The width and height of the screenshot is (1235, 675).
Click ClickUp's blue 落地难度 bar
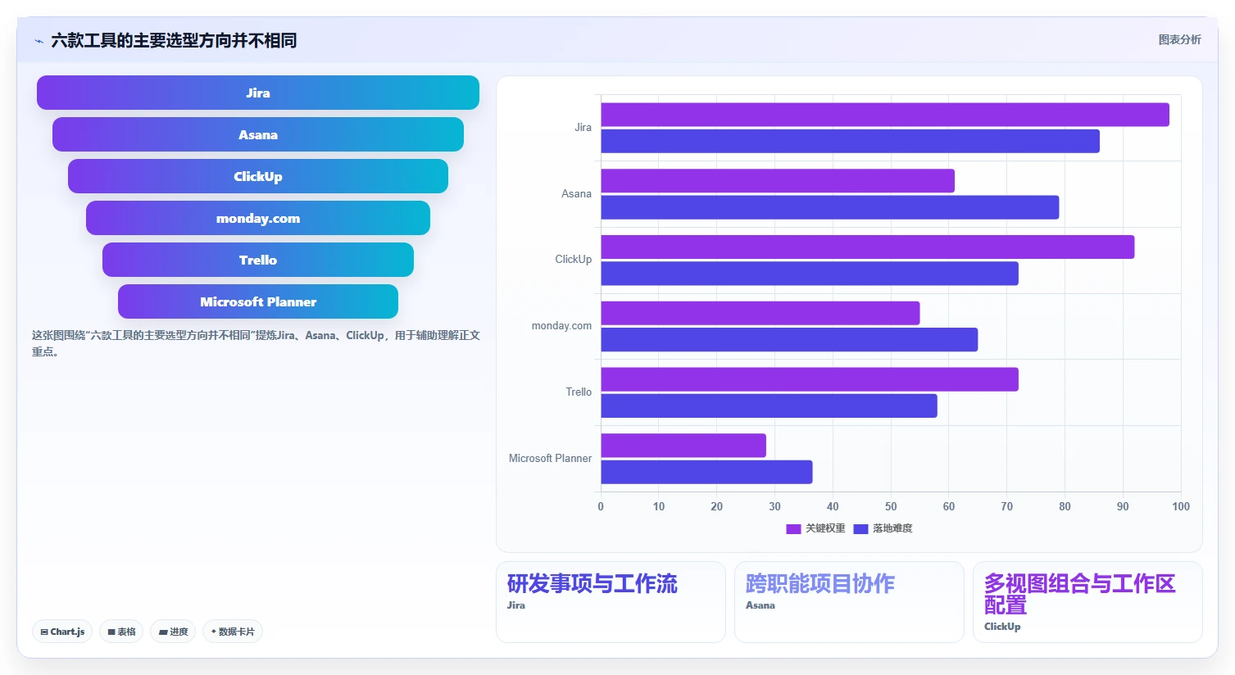810,274
